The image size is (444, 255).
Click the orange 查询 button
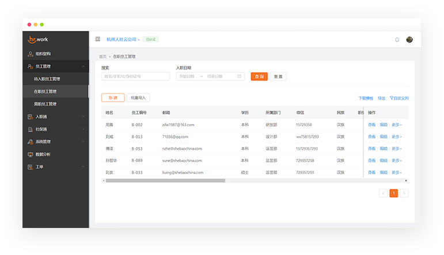point(259,76)
